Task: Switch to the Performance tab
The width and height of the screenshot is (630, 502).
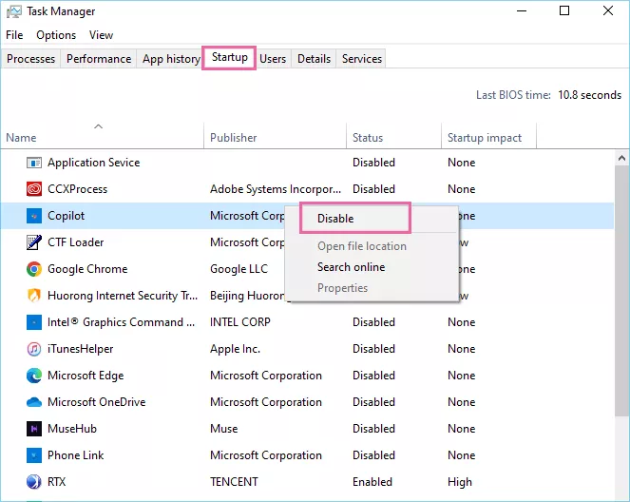Action: [99, 59]
